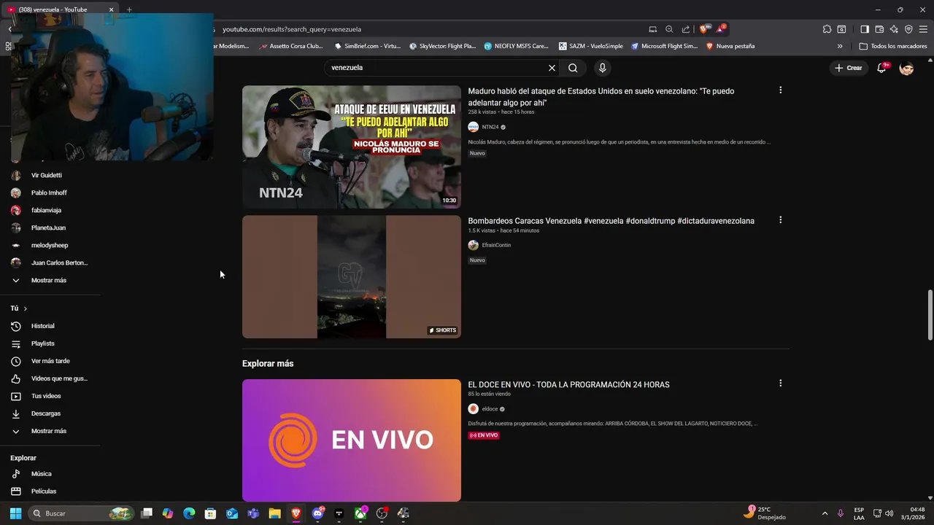Toggle the browser sidebar panel icon
Screen dimensions: 934x525
tap(865, 29)
